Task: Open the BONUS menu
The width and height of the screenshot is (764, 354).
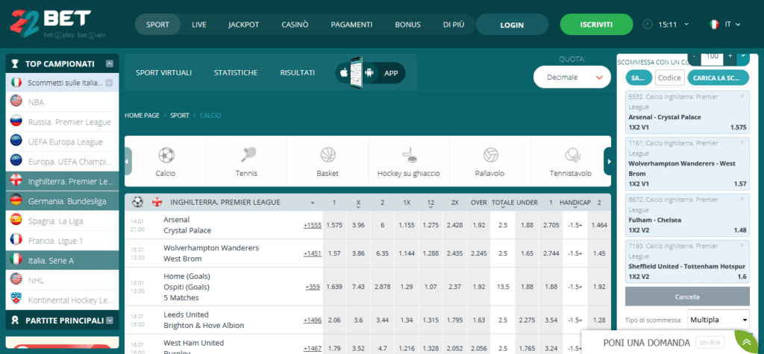Action: tap(407, 25)
